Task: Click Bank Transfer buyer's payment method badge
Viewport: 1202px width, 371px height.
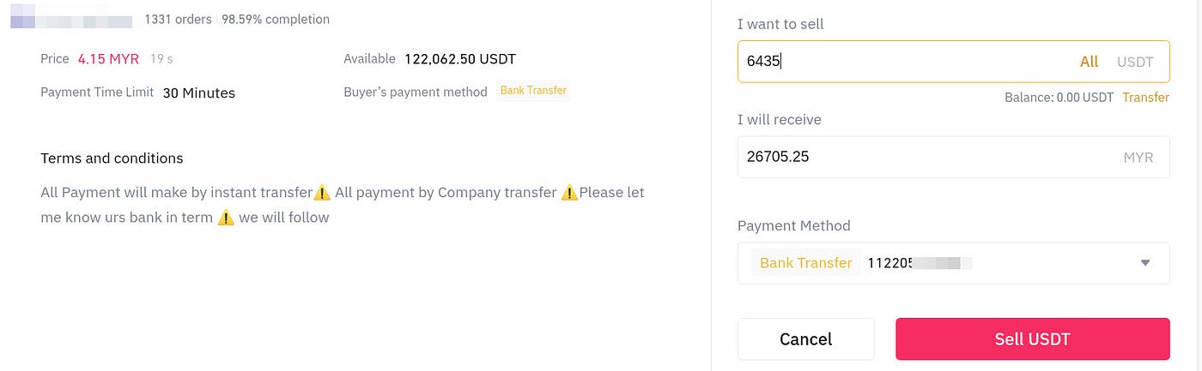Action: (533, 91)
